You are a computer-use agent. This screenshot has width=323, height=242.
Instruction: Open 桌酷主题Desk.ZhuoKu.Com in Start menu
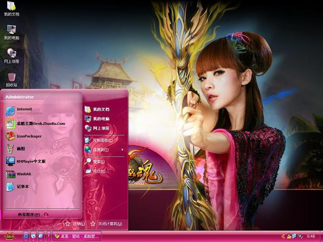click(35, 124)
